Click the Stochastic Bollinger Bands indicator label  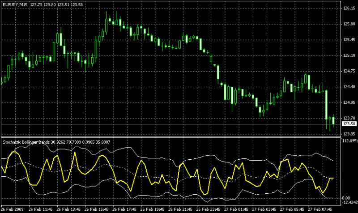click(26, 142)
